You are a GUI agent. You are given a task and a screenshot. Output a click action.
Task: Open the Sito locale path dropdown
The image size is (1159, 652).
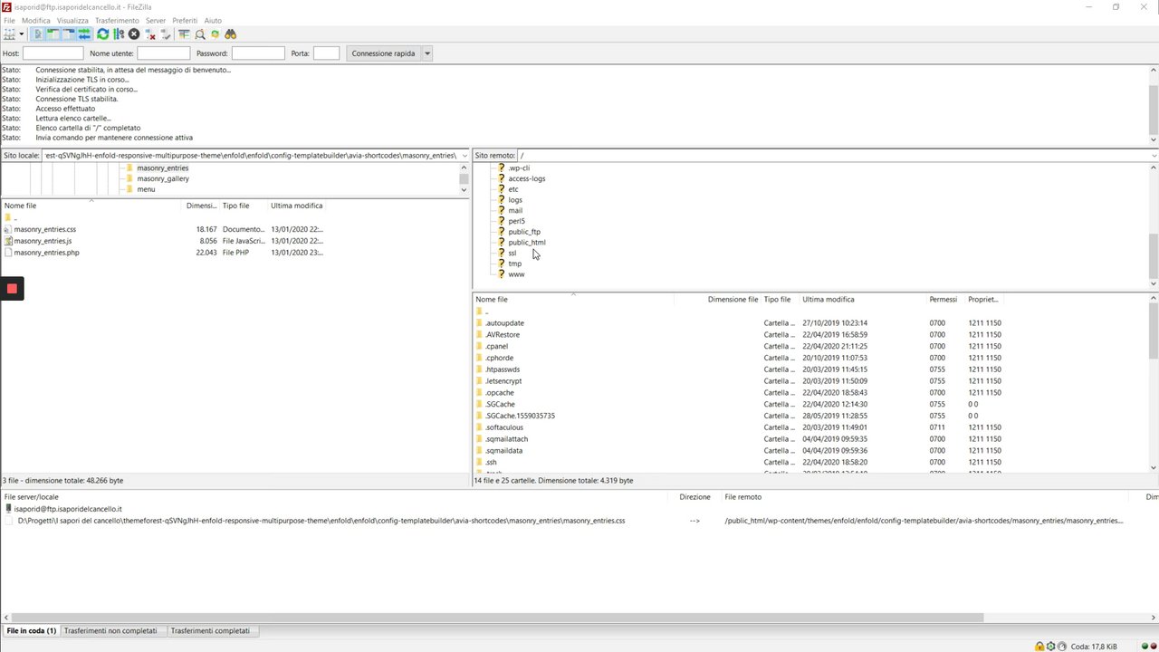point(465,156)
